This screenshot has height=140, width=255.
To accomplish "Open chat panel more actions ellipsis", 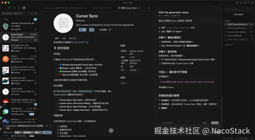I will pos(216,8).
